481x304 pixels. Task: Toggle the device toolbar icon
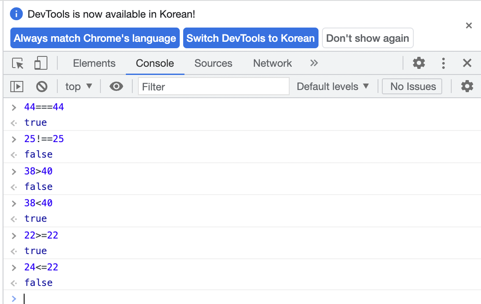[41, 63]
